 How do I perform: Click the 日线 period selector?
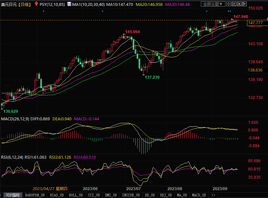(24, 4)
